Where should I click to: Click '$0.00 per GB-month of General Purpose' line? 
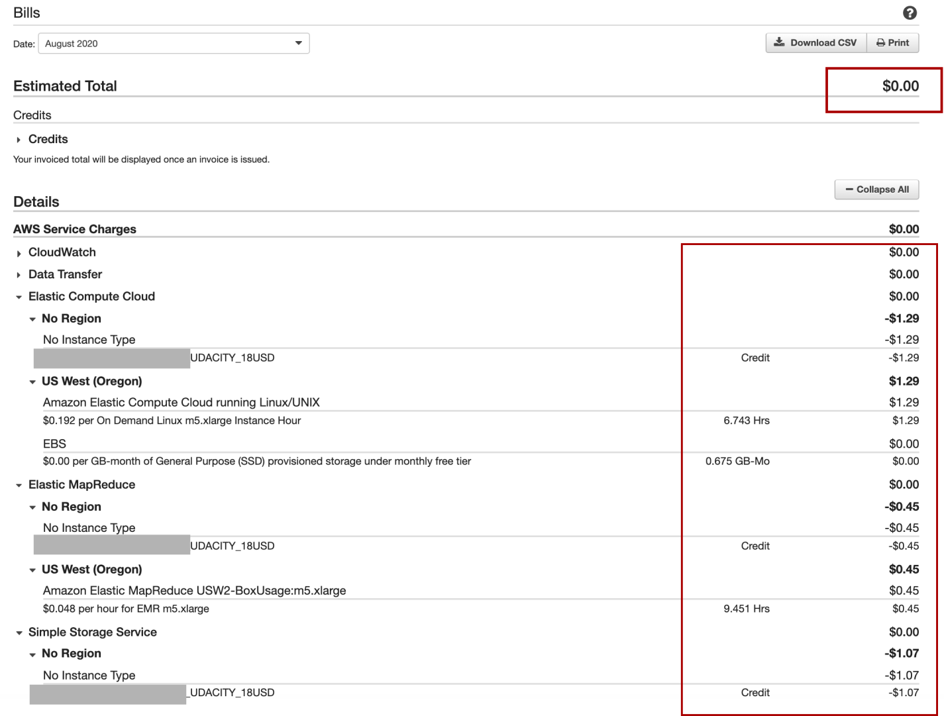257,462
